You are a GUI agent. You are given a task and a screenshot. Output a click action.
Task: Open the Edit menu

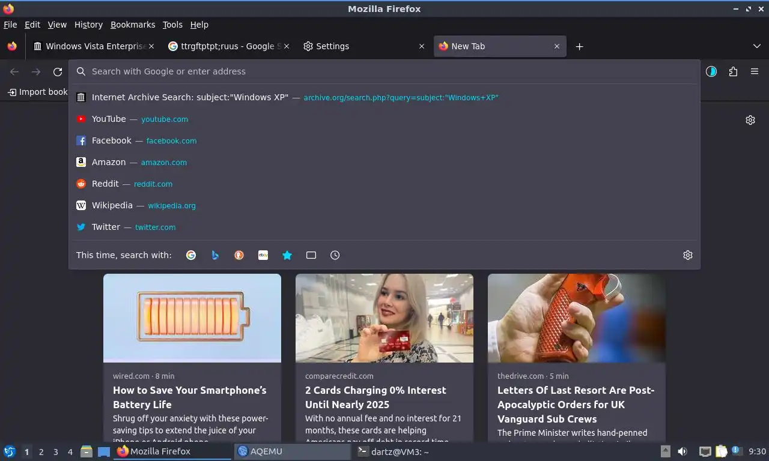pyautogui.click(x=32, y=25)
